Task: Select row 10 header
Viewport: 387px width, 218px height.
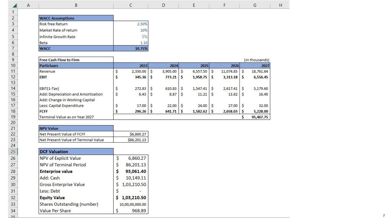Action: coord(13,66)
